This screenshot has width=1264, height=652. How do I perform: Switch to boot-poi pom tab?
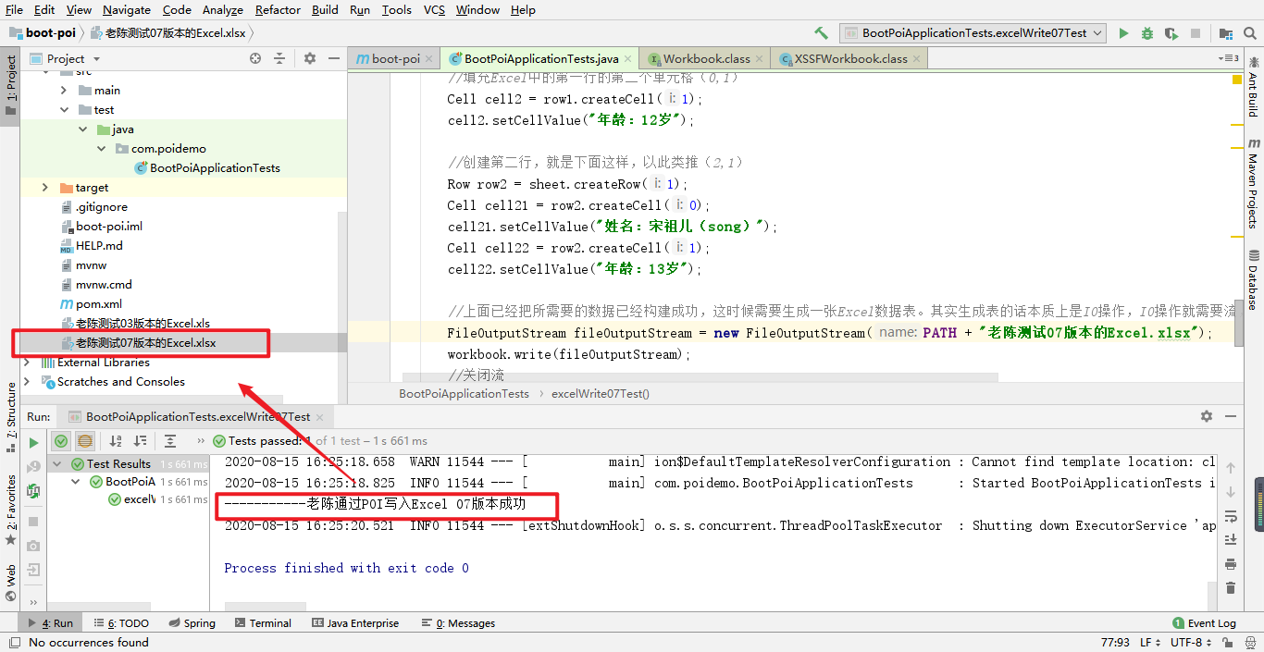click(x=394, y=58)
